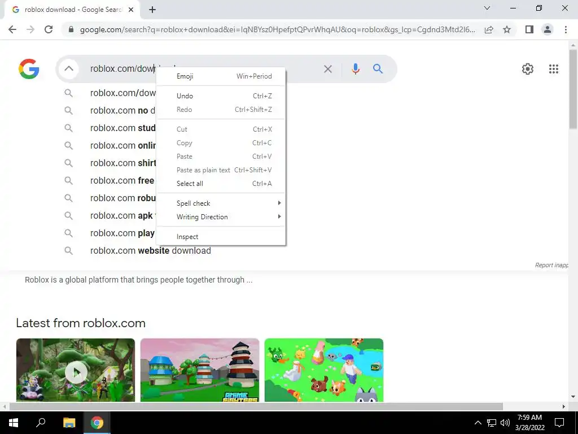Screen dimensions: 578x434
Task: Click the padlock site info icon
Action: point(71,29)
